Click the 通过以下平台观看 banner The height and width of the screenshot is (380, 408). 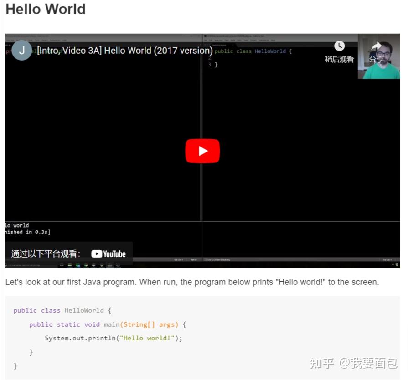pos(46,253)
